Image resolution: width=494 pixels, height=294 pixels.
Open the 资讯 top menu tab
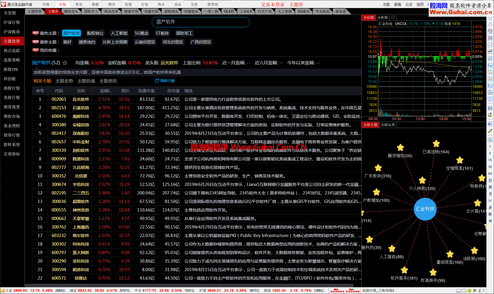coord(79,4)
